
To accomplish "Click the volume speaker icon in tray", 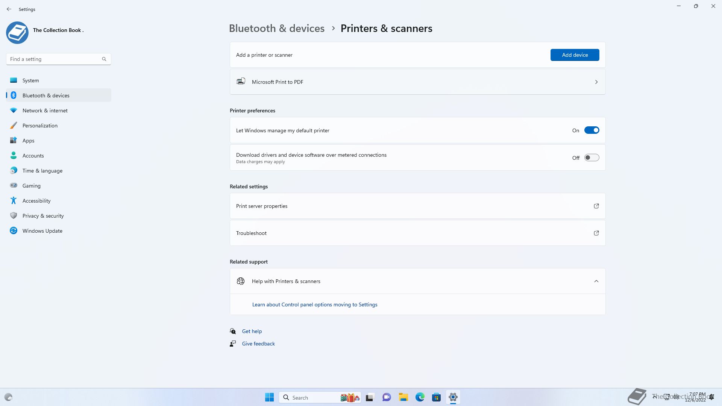I will point(676,397).
